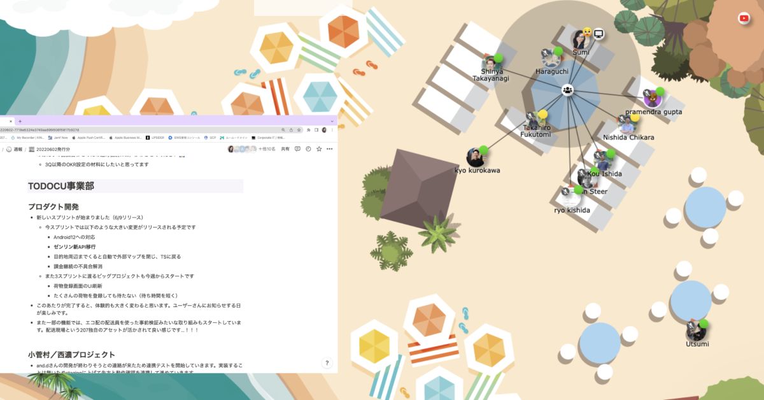Select kyo kurokawa's avatar

tap(475, 157)
